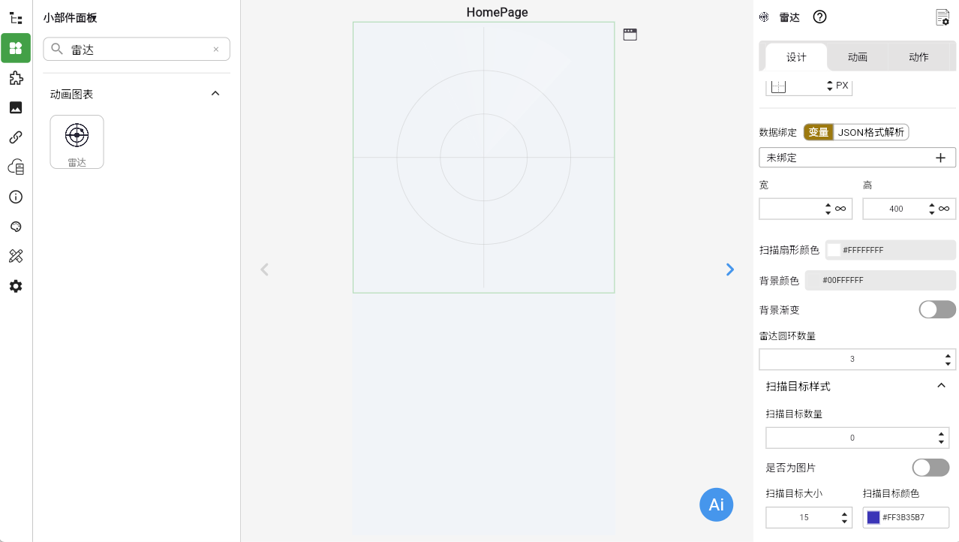Clear the widget search field text
Viewport: 959px width, 542px height.
click(216, 50)
